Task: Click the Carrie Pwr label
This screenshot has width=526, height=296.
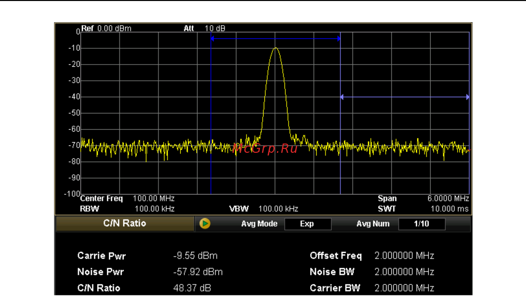Action: (101, 256)
